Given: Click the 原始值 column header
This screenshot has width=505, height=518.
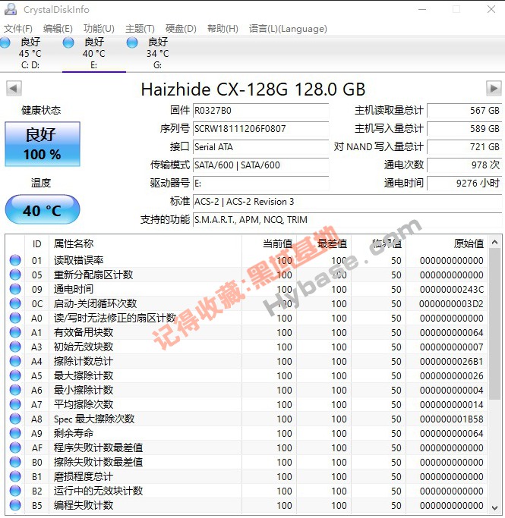Looking at the screenshot, I should [x=447, y=243].
